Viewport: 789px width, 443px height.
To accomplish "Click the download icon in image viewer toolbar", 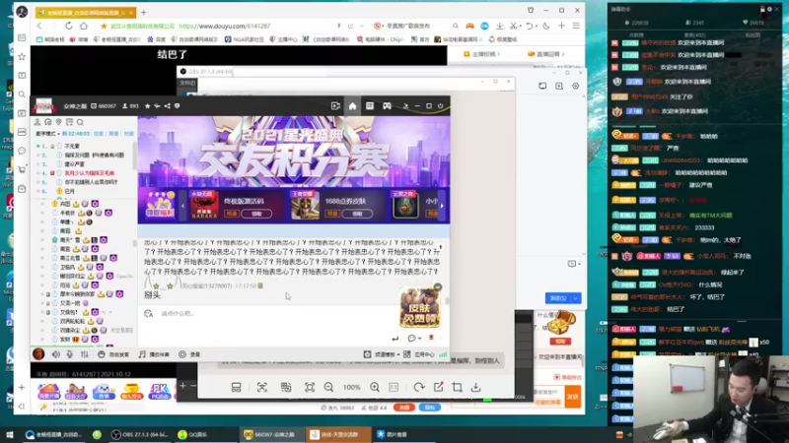I will tap(475, 387).
